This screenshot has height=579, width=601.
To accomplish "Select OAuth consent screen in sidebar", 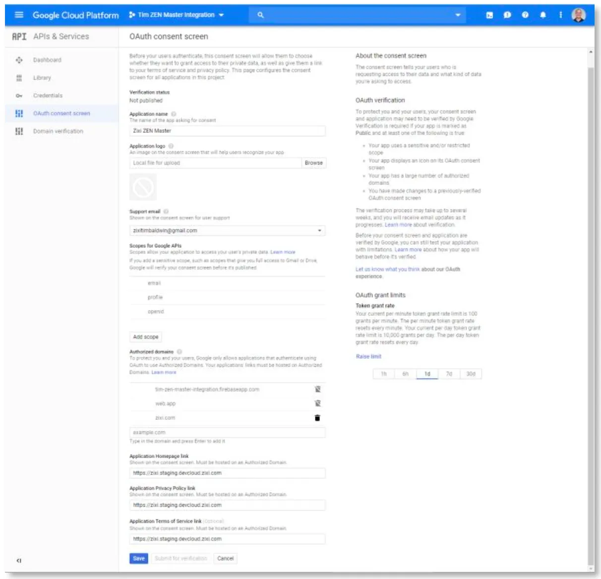I will pyautogui.click(x=61, y=114).
